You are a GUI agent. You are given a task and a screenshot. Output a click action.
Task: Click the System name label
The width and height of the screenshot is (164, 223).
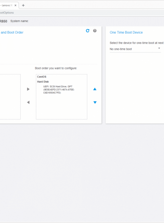19,21
